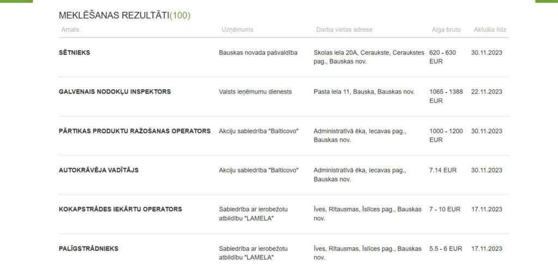
Task: Sort results by Uzņēmums column header
Action: [x=237, y=29]
